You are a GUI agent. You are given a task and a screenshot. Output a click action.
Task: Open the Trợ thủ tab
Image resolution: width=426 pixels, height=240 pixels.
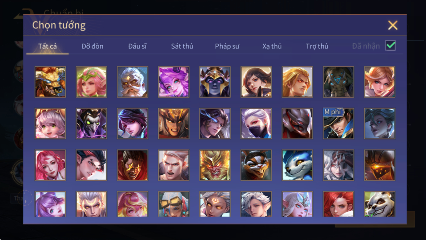317,46
